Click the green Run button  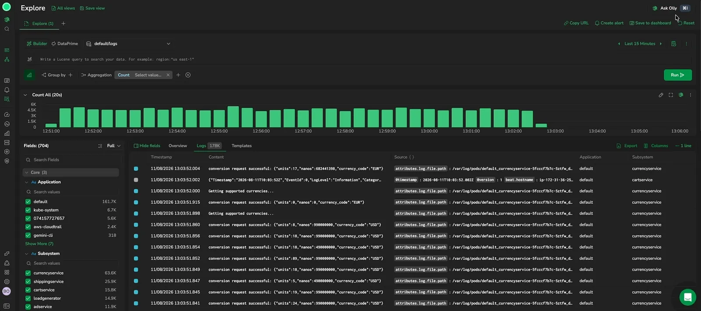click(x=678, y=75)
